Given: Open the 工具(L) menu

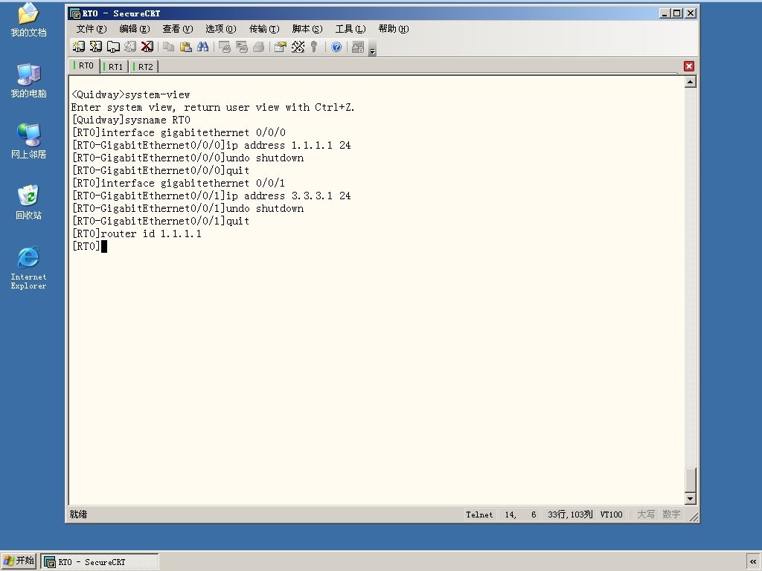Looking at the screenshot, I should click(350, 29).
